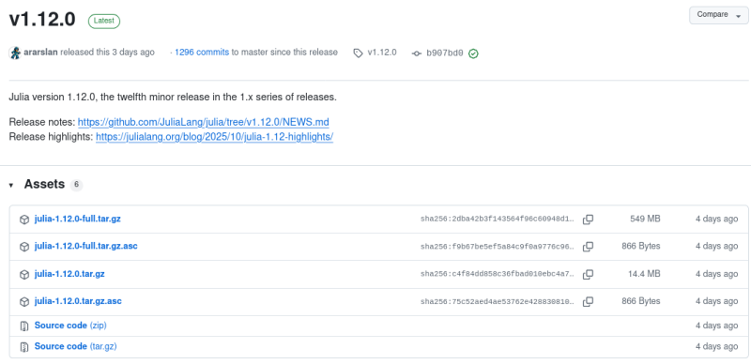The width and height of the screenshot is (751, 364).
Task: Click the Julia version 1.12.0 description sentence
Action: [173, 98]
